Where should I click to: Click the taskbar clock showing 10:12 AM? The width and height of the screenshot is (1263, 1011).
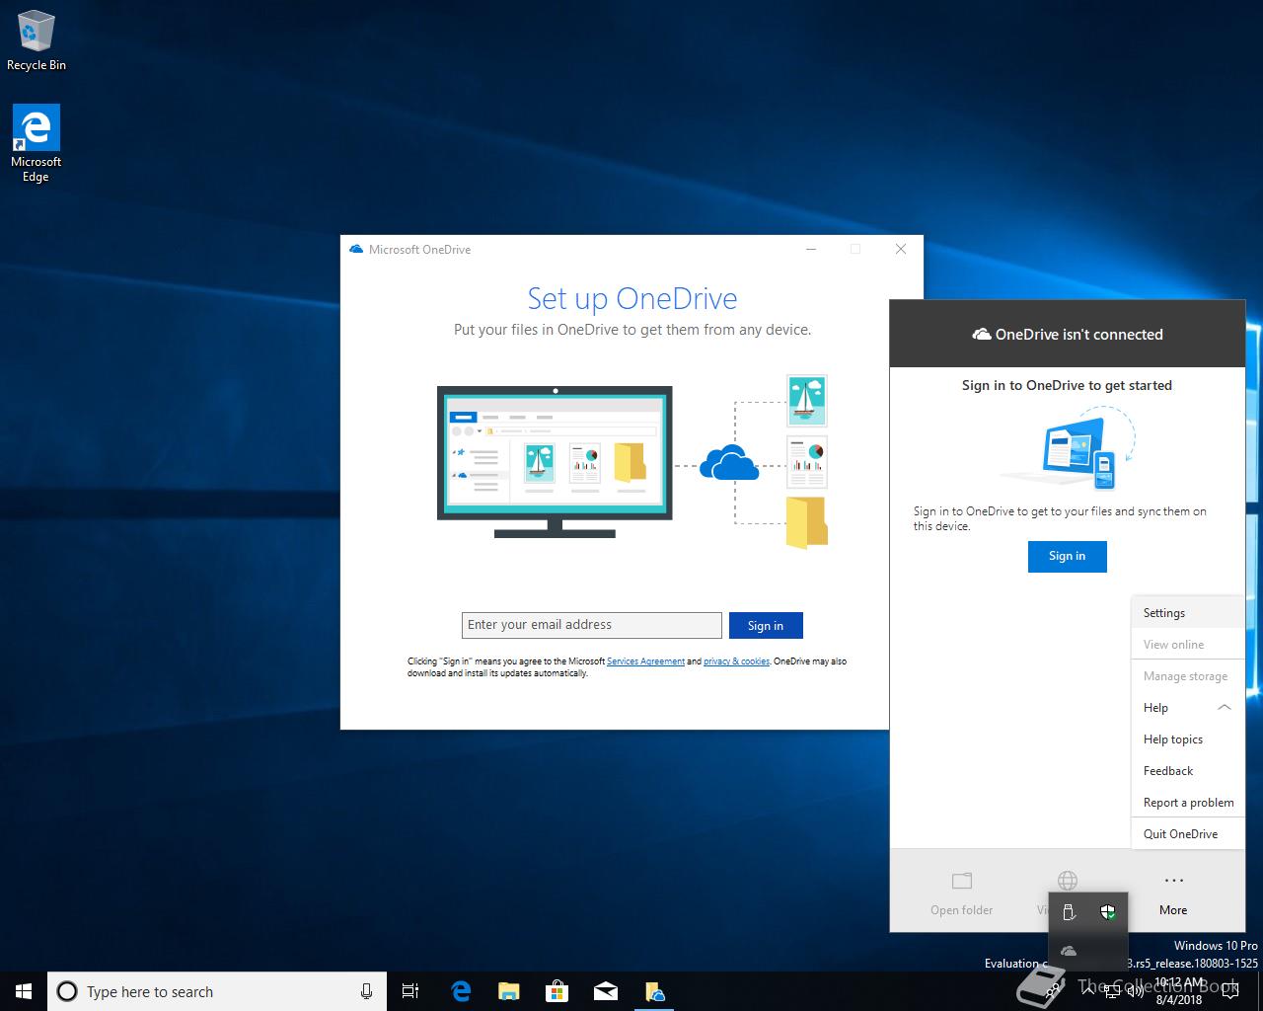pyautogui.click(x=1179, y=991)
